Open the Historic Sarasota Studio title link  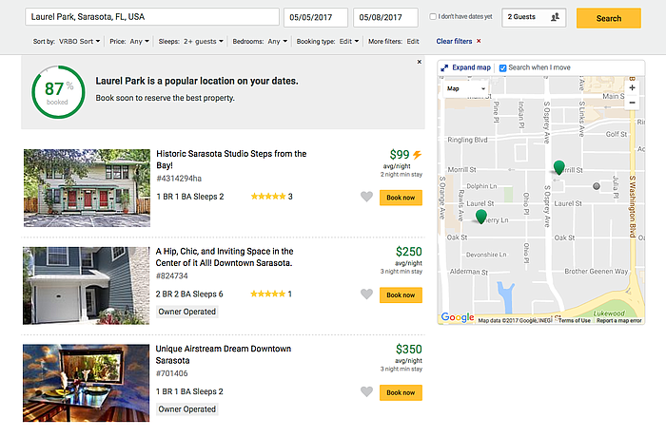pyautogui.click(x=231, y=160)
